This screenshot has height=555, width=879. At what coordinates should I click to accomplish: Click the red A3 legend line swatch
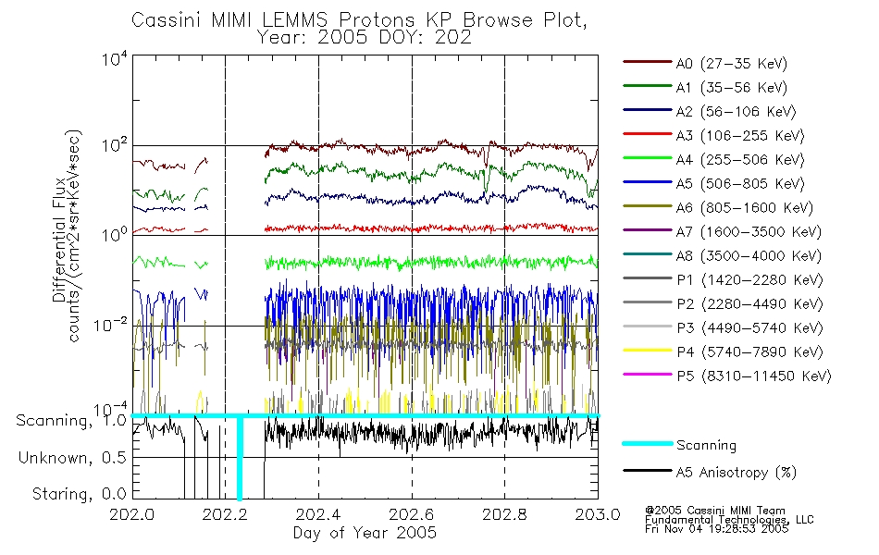(x=647, y=134)
